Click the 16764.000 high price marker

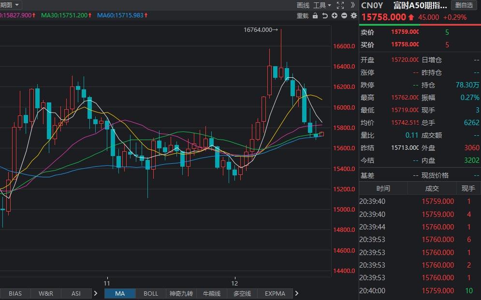point(261,30)
